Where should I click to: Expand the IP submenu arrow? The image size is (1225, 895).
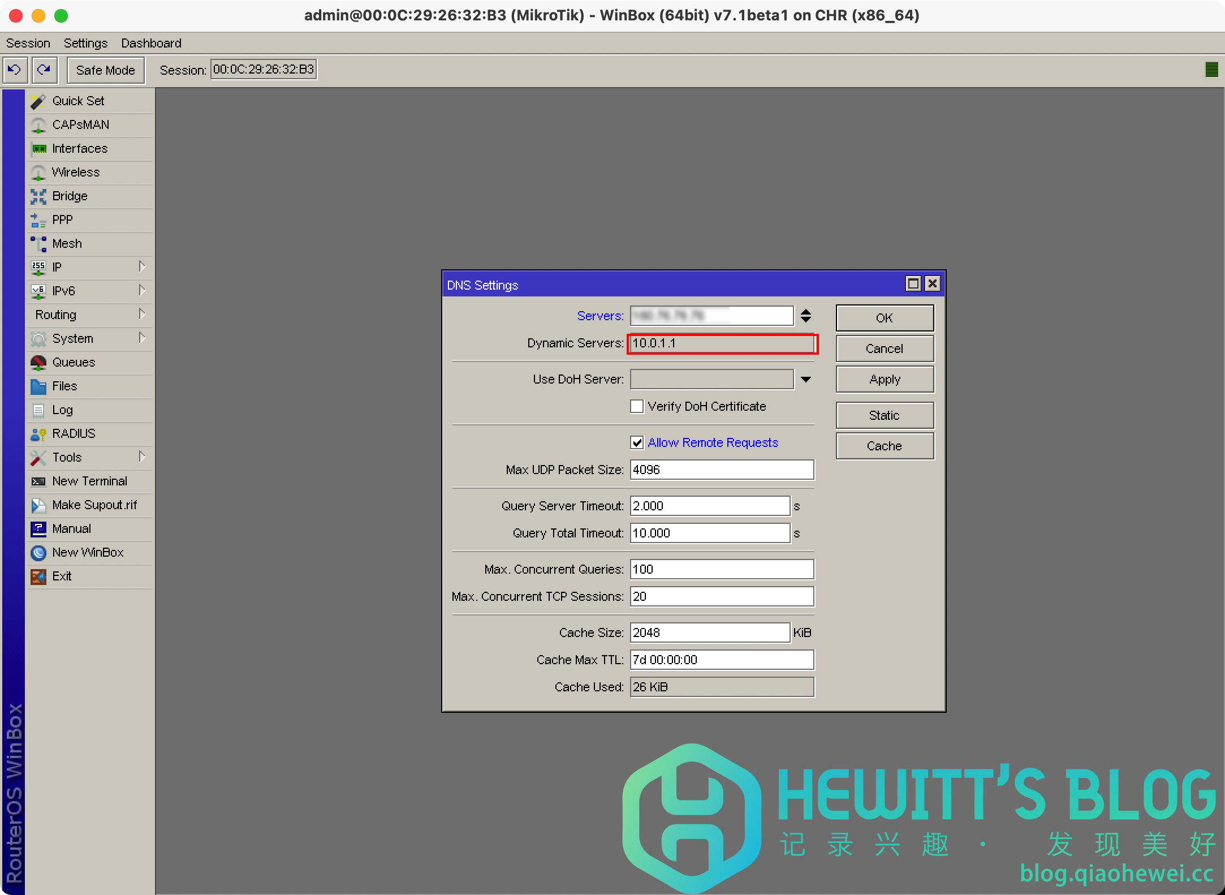[x=142, y=266]
